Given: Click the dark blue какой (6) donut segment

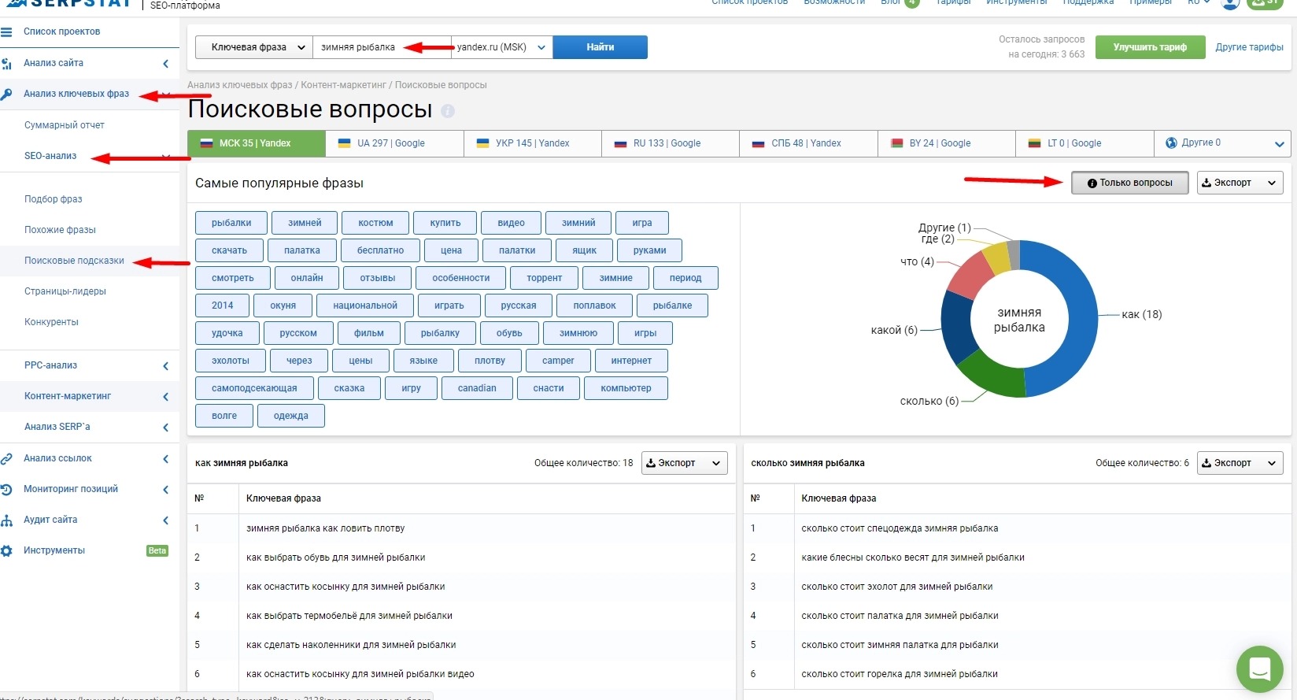Looking at the screenshot, I should tap(957, 327).
